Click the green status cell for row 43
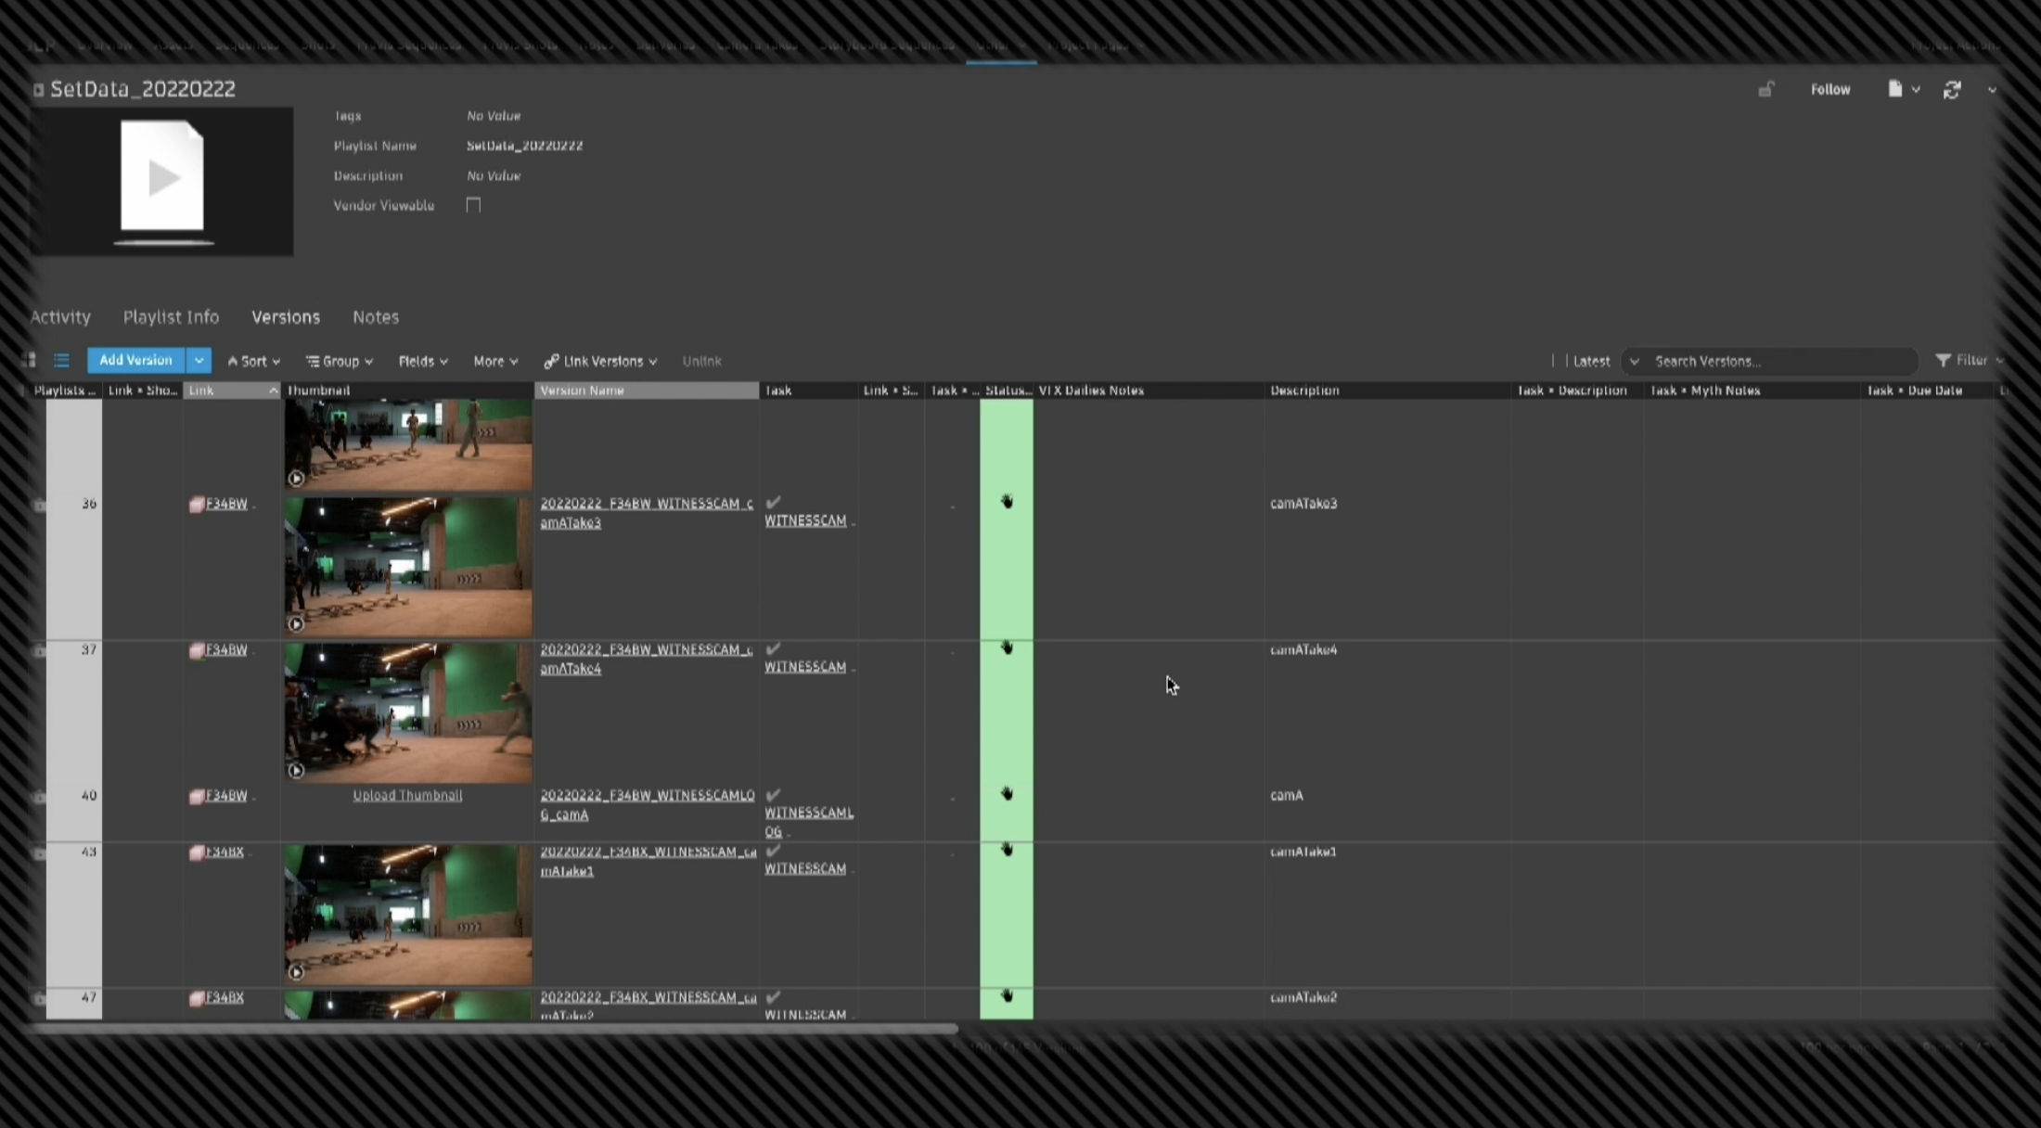 coord(1007,914)
